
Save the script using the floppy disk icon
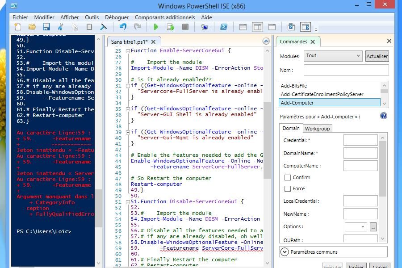coord(46,27)
